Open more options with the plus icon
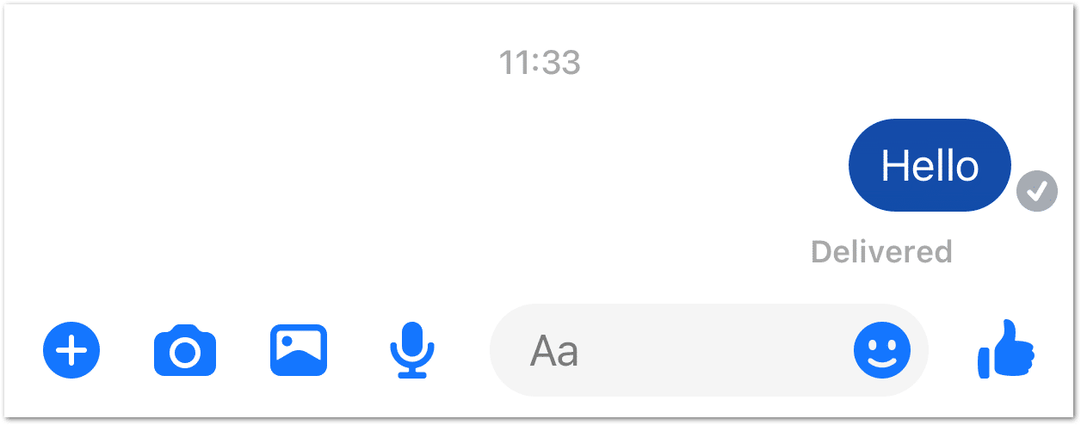1081x425 pixels. pos(71,350)
